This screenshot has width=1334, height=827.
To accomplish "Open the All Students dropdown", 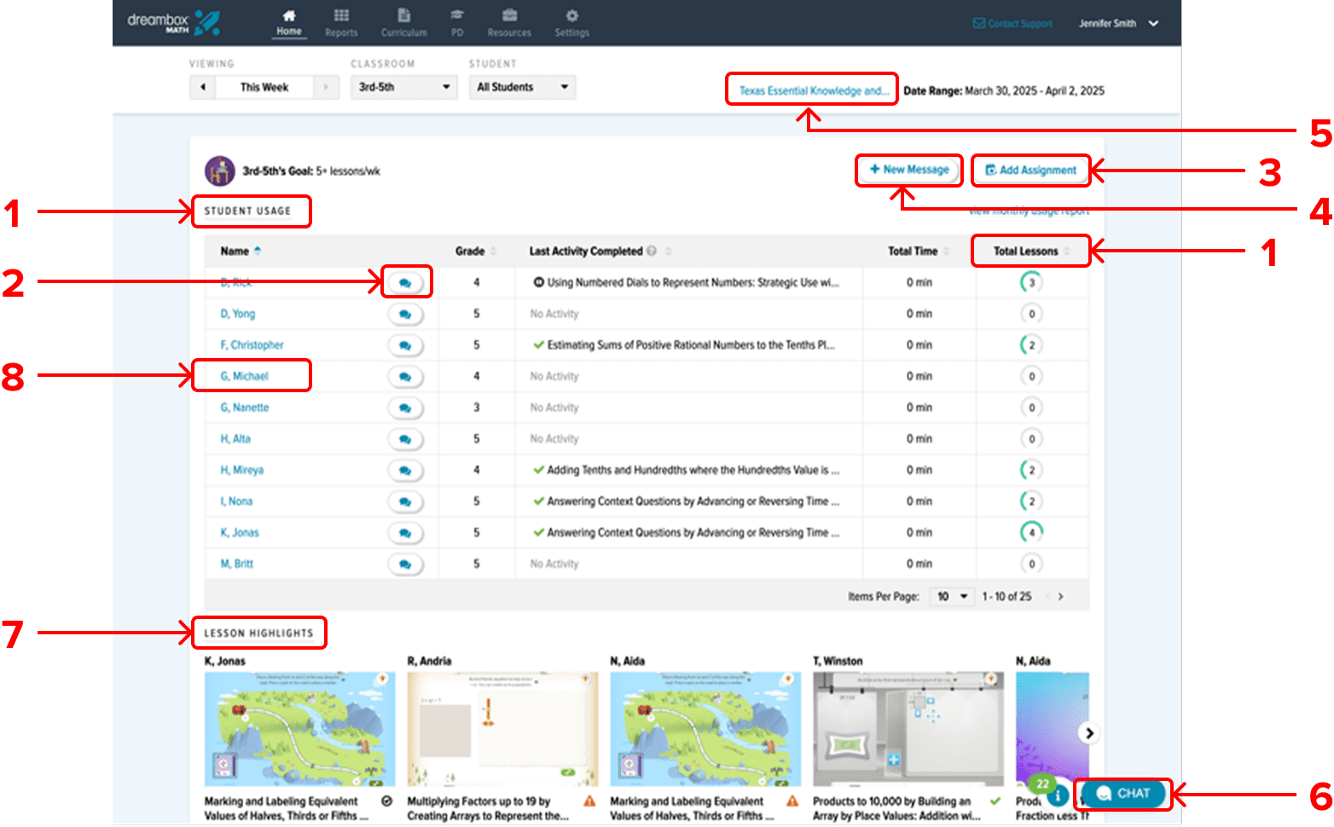I will [522, 87].
